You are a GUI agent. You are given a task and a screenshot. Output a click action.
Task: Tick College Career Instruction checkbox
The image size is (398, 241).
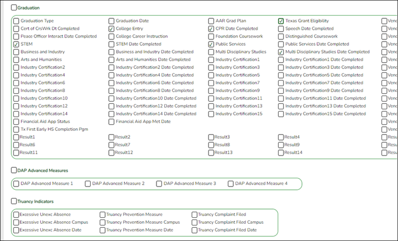[x=112, y=37]
